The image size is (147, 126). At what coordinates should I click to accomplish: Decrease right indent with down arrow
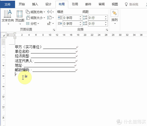80,25
